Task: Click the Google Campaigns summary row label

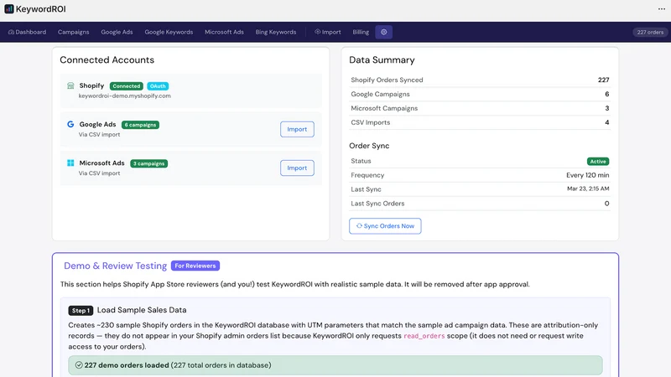Action: (x=380, y=94)
